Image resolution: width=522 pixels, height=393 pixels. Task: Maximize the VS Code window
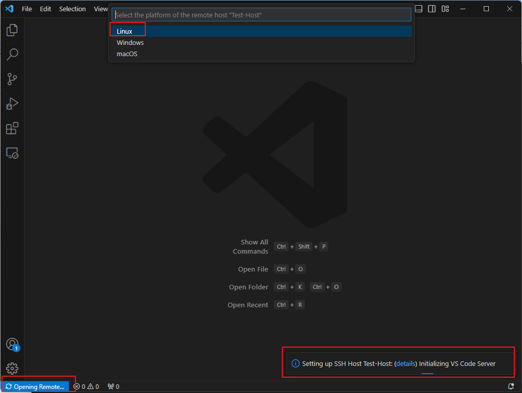click(x=486, y=9)
